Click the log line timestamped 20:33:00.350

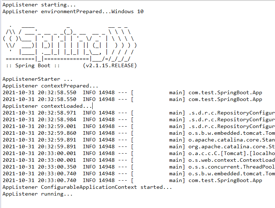click(139, 167)
